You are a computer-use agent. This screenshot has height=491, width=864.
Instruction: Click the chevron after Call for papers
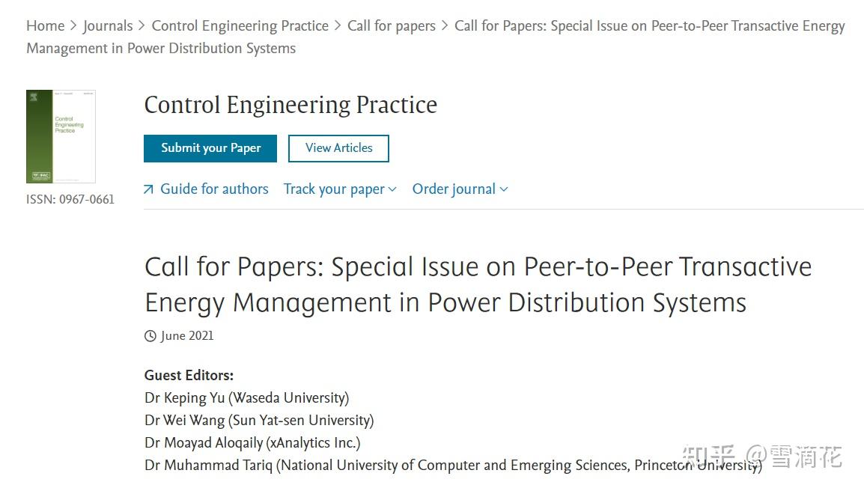click(x=443, y=25)
